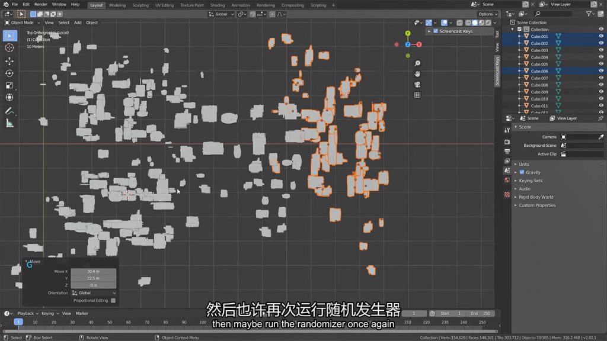Screen dimensions: 607x341
Task: Open the timeline Playback menu
Action: pyautogui.click(x=27, y=314)
